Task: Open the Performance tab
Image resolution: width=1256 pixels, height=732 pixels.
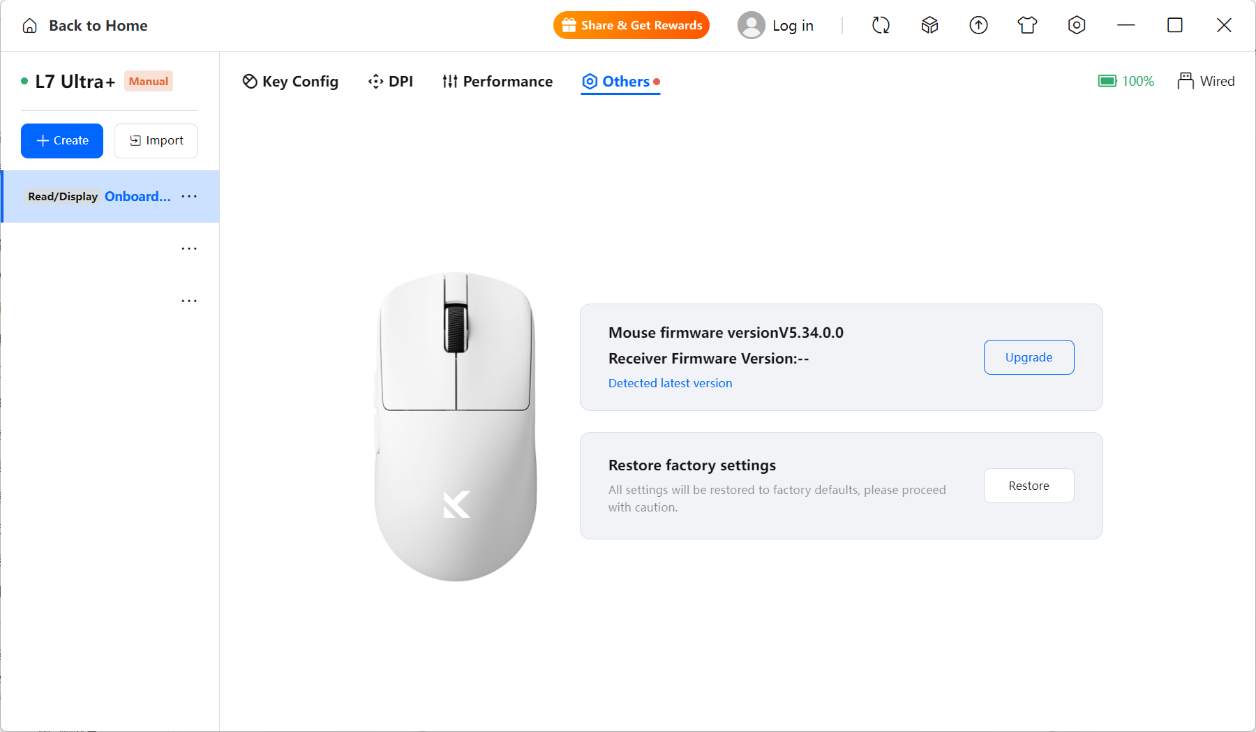Action: (497, 82)
